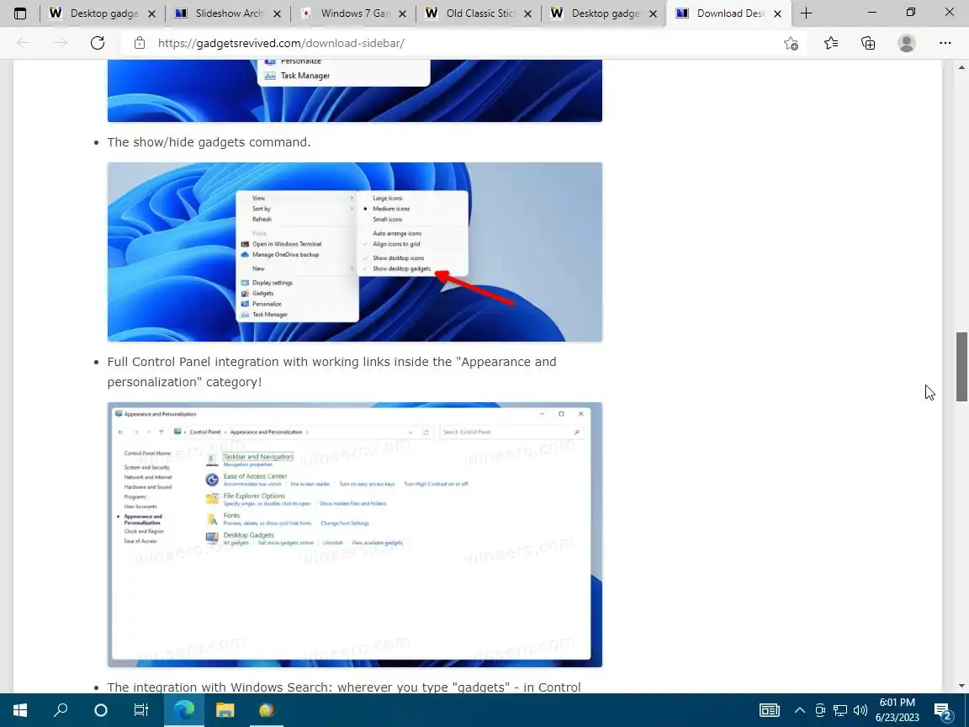Go back with the back arrow
Viewport: 969px width, 727px height.
coord(24,43)
